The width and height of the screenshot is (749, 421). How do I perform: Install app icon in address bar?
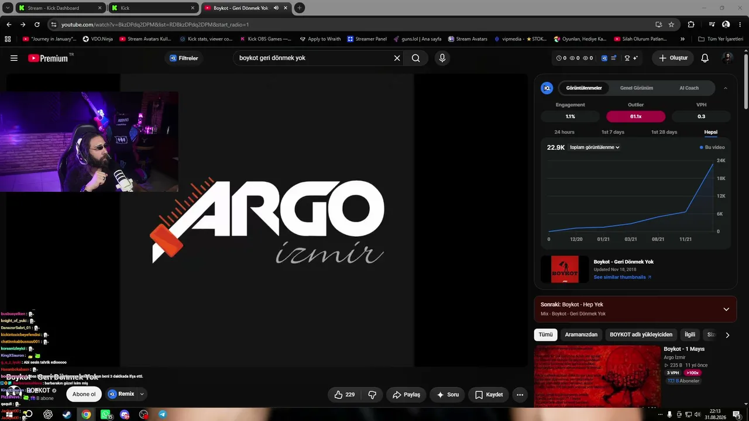click(x=659, y=25)
